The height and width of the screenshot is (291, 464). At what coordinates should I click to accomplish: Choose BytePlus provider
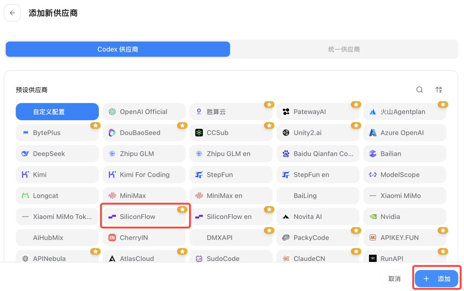57,133
